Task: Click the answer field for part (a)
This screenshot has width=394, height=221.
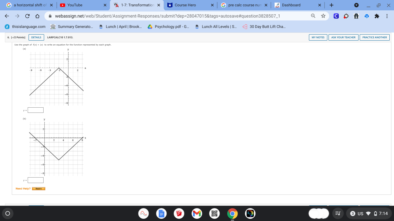Action: [x=35, y=110]
